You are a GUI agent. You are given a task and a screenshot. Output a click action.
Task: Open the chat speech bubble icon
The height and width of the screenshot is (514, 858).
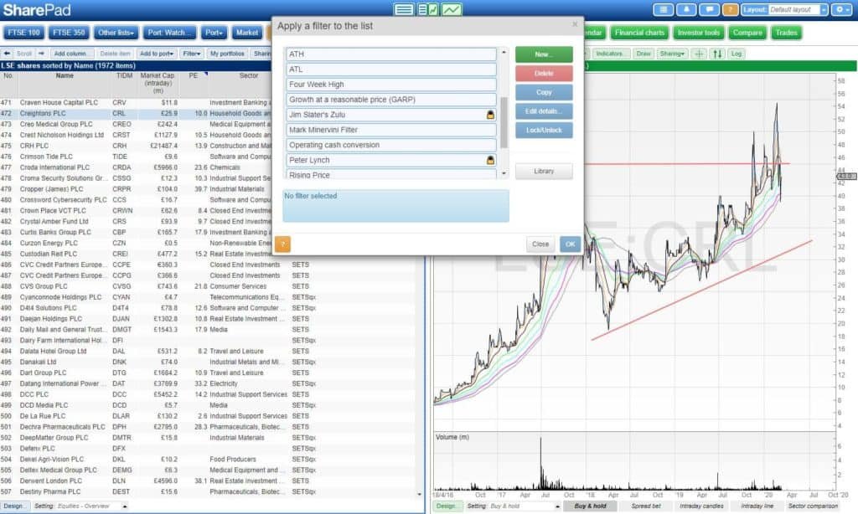tap(709, 10)
